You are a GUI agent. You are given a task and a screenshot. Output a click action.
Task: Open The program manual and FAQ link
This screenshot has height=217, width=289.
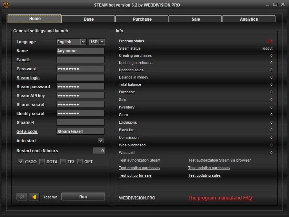tap(220, 198)
